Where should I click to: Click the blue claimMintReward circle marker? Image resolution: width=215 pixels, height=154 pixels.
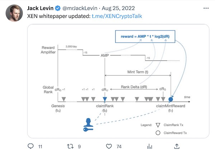tap(171, 98)
